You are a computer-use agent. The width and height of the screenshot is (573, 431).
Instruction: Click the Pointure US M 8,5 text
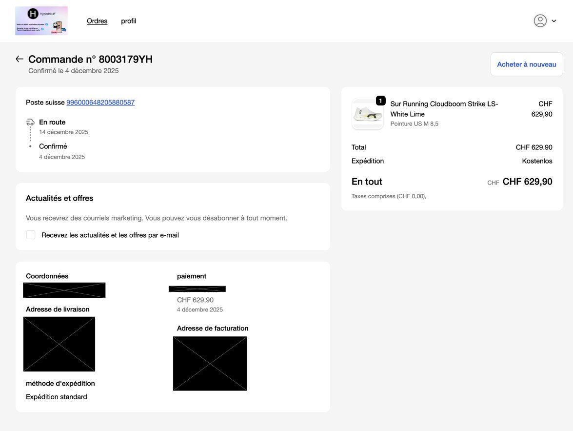415,123
